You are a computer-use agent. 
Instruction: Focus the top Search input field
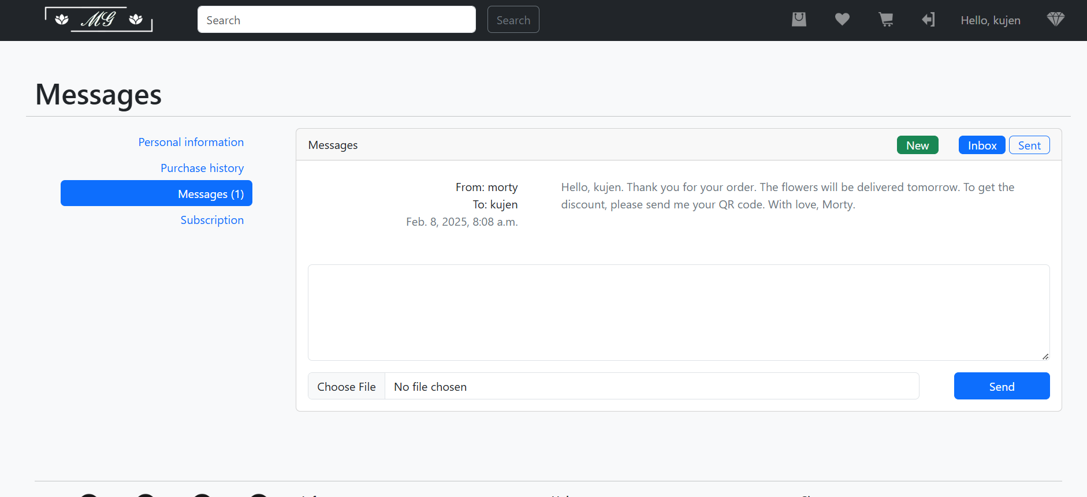click(x=337, y=20)
